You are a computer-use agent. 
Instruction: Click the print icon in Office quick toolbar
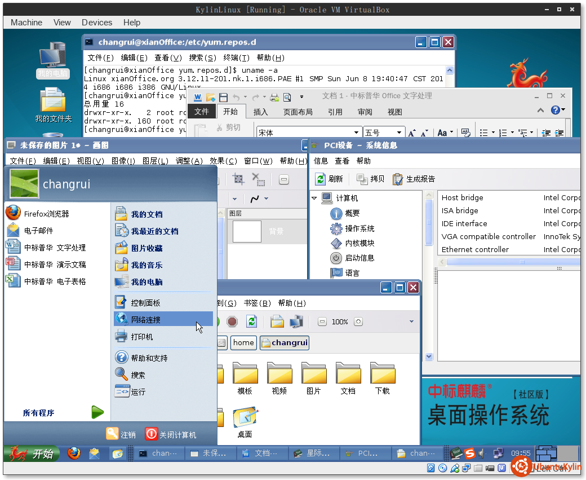click(x=274, y=97)
